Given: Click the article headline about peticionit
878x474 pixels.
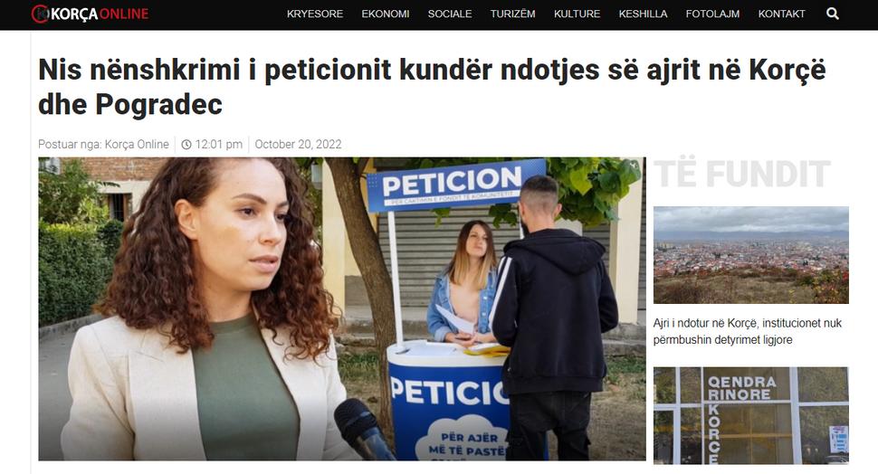Looking at the screenshot, I should point(432,87).
